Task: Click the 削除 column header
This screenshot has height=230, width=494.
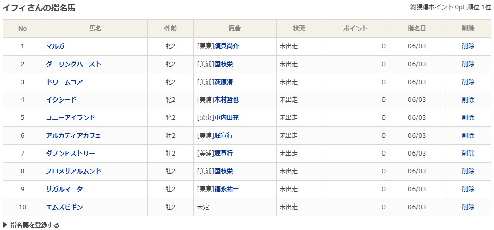Action: (x=468, y=29)
